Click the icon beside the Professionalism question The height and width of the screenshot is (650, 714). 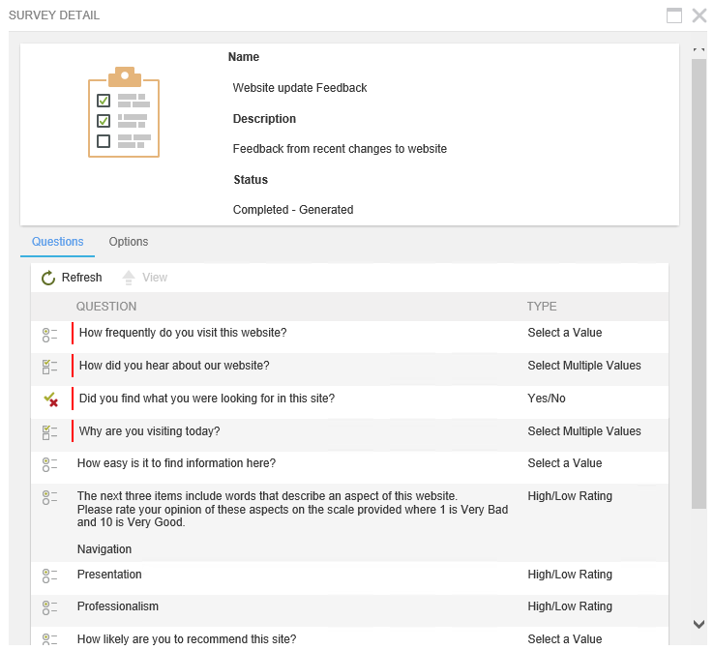[50, 607]
